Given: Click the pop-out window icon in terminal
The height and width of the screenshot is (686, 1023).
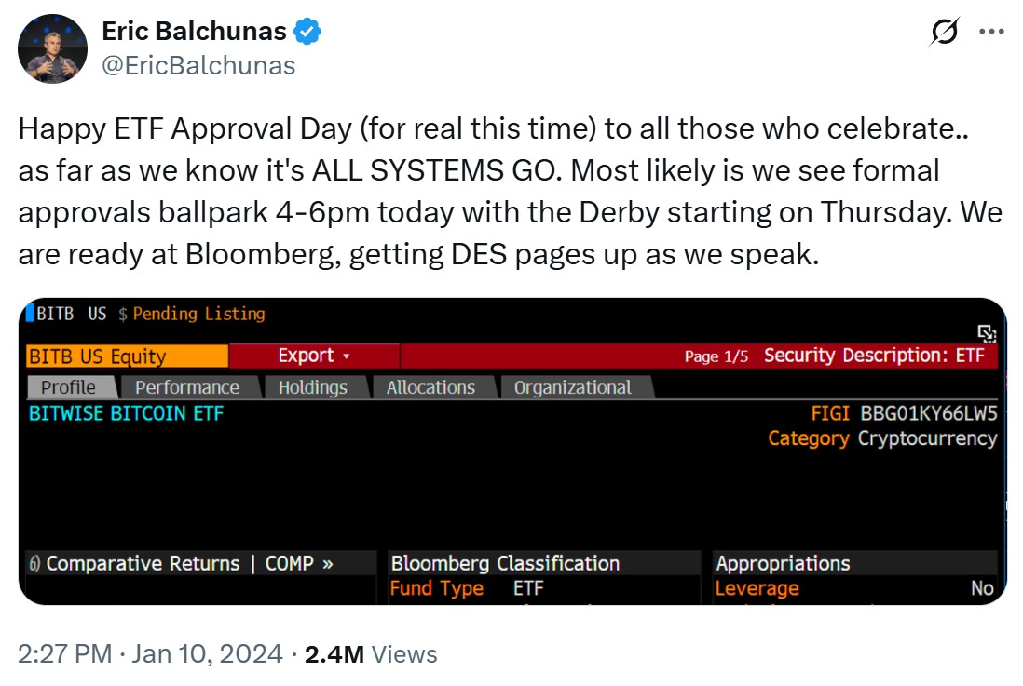Looking at the screenshot, I should point(987,333).
